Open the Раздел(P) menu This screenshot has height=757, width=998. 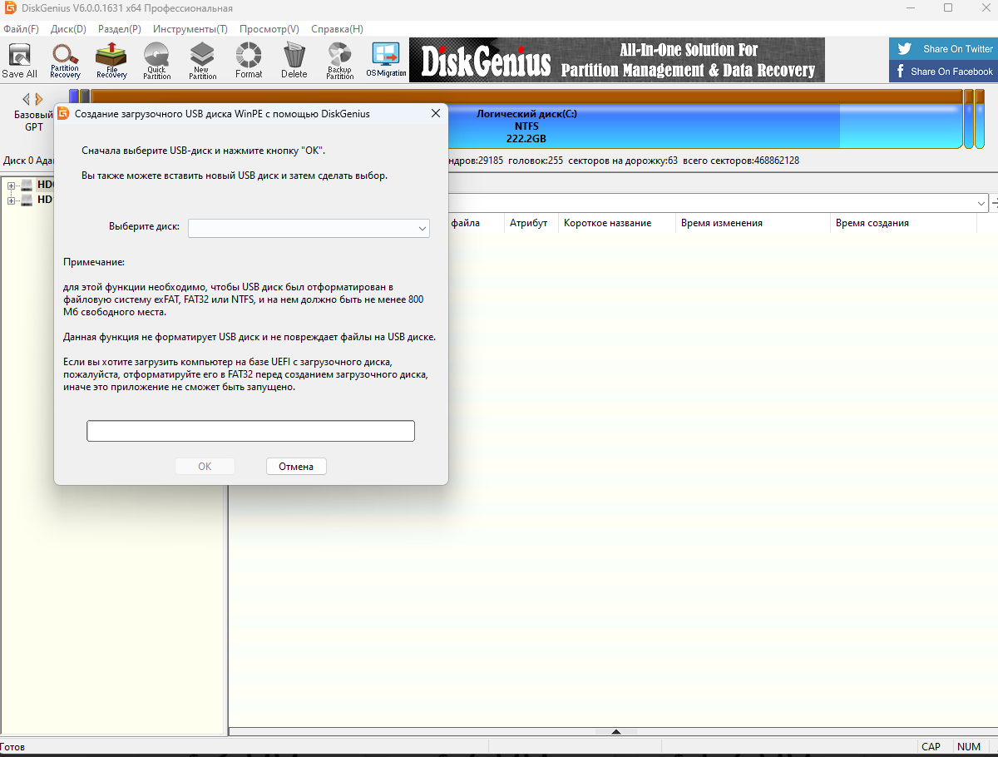[x=120, y=29]
